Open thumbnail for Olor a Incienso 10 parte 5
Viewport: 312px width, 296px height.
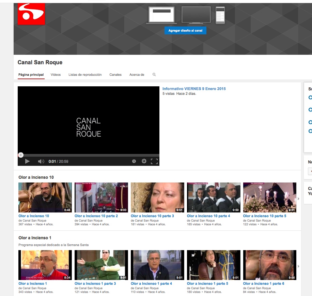(270, 197)
